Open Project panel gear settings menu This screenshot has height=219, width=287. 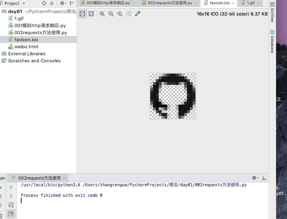[x=63, y=3]
